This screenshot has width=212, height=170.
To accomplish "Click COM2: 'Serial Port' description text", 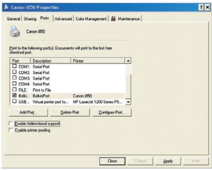I will point(41,73).
